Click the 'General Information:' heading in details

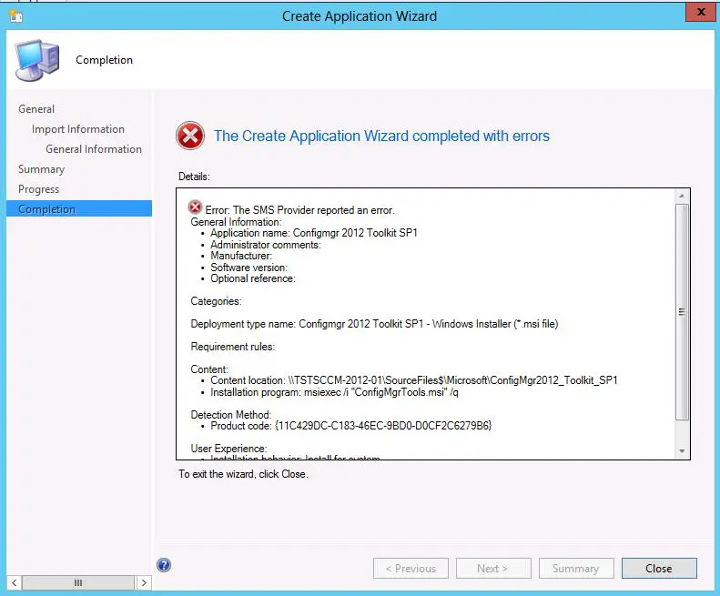click(236, 222)
